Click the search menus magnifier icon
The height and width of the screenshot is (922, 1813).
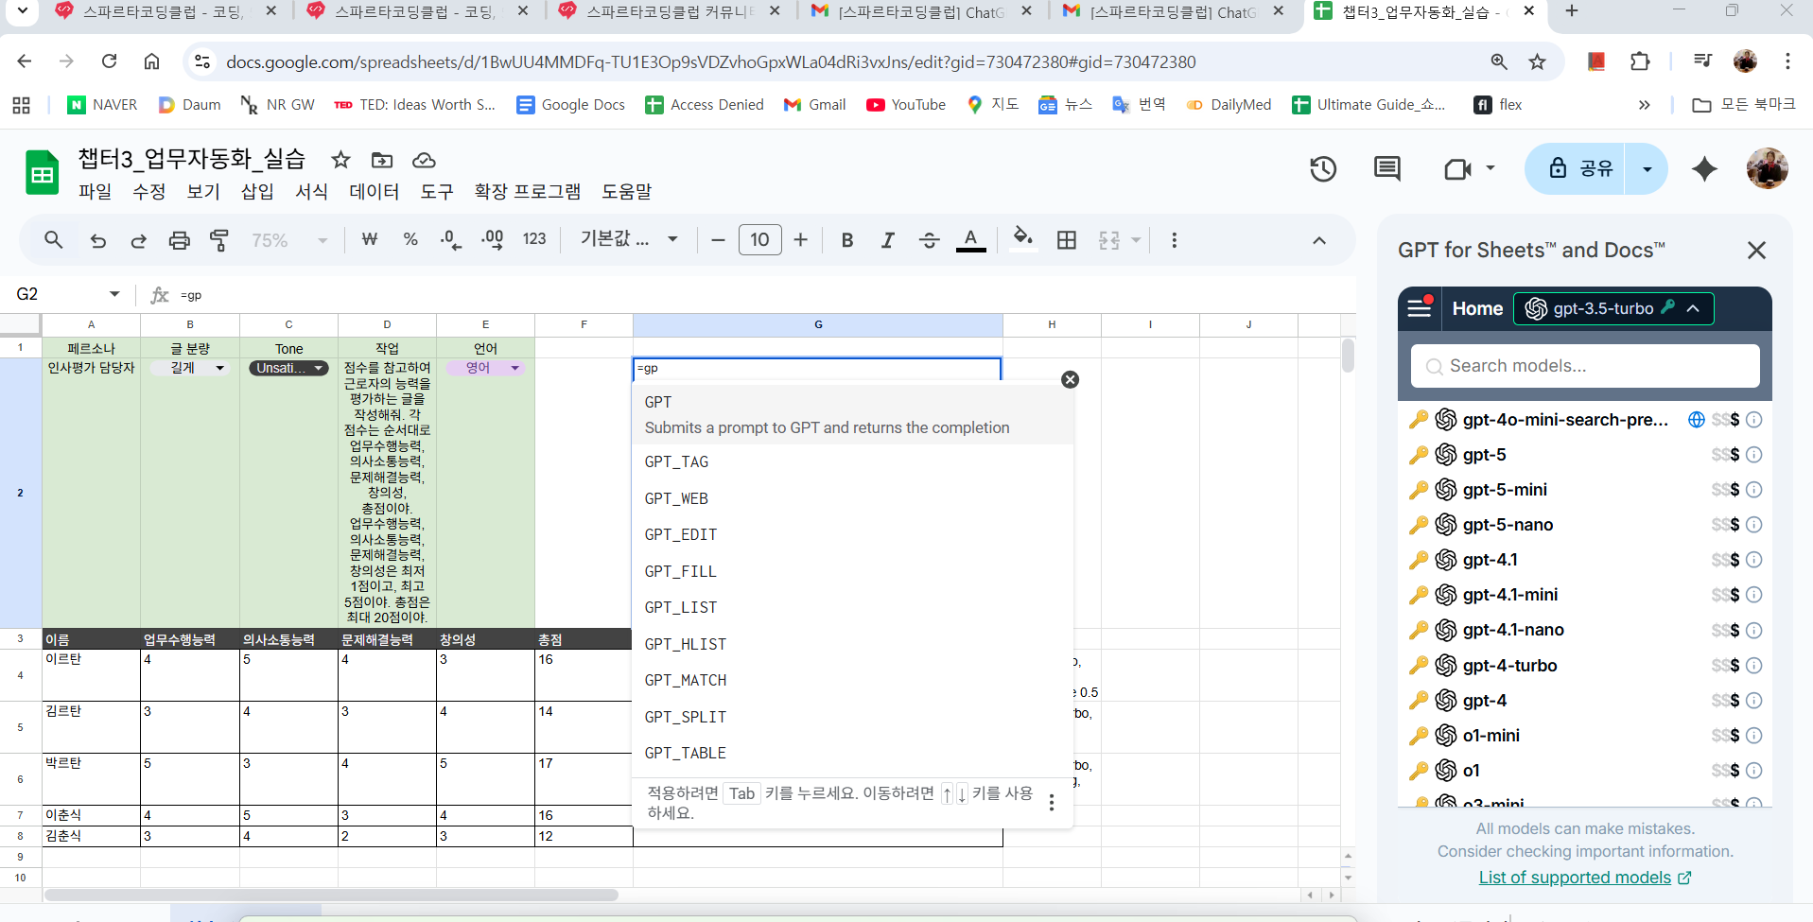pos(54,240)
